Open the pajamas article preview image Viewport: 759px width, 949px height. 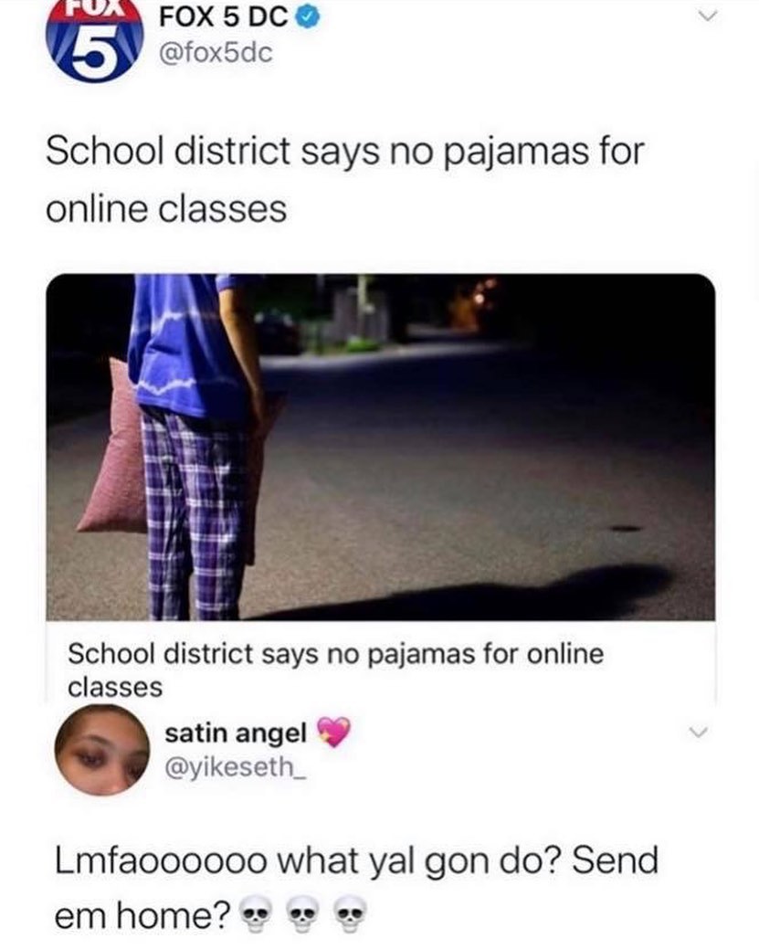pyautogui.click(x=381, y=447)
